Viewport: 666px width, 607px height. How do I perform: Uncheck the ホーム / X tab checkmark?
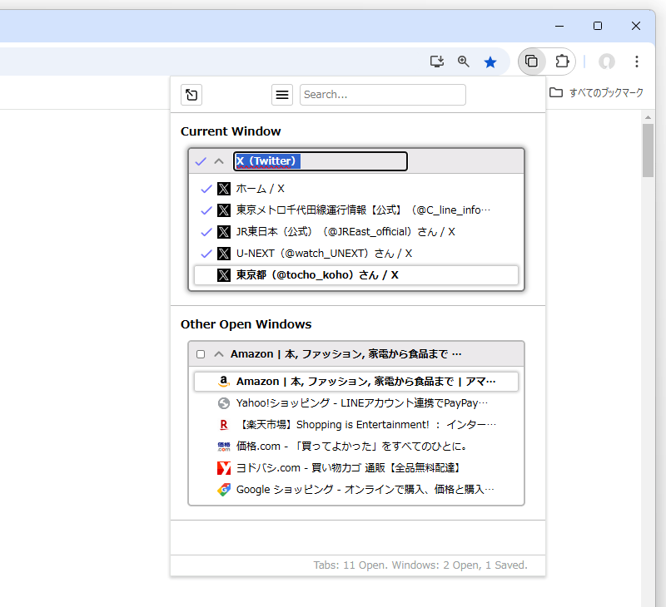coord(206,189)
